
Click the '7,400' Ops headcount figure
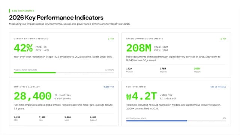[42, 117]
